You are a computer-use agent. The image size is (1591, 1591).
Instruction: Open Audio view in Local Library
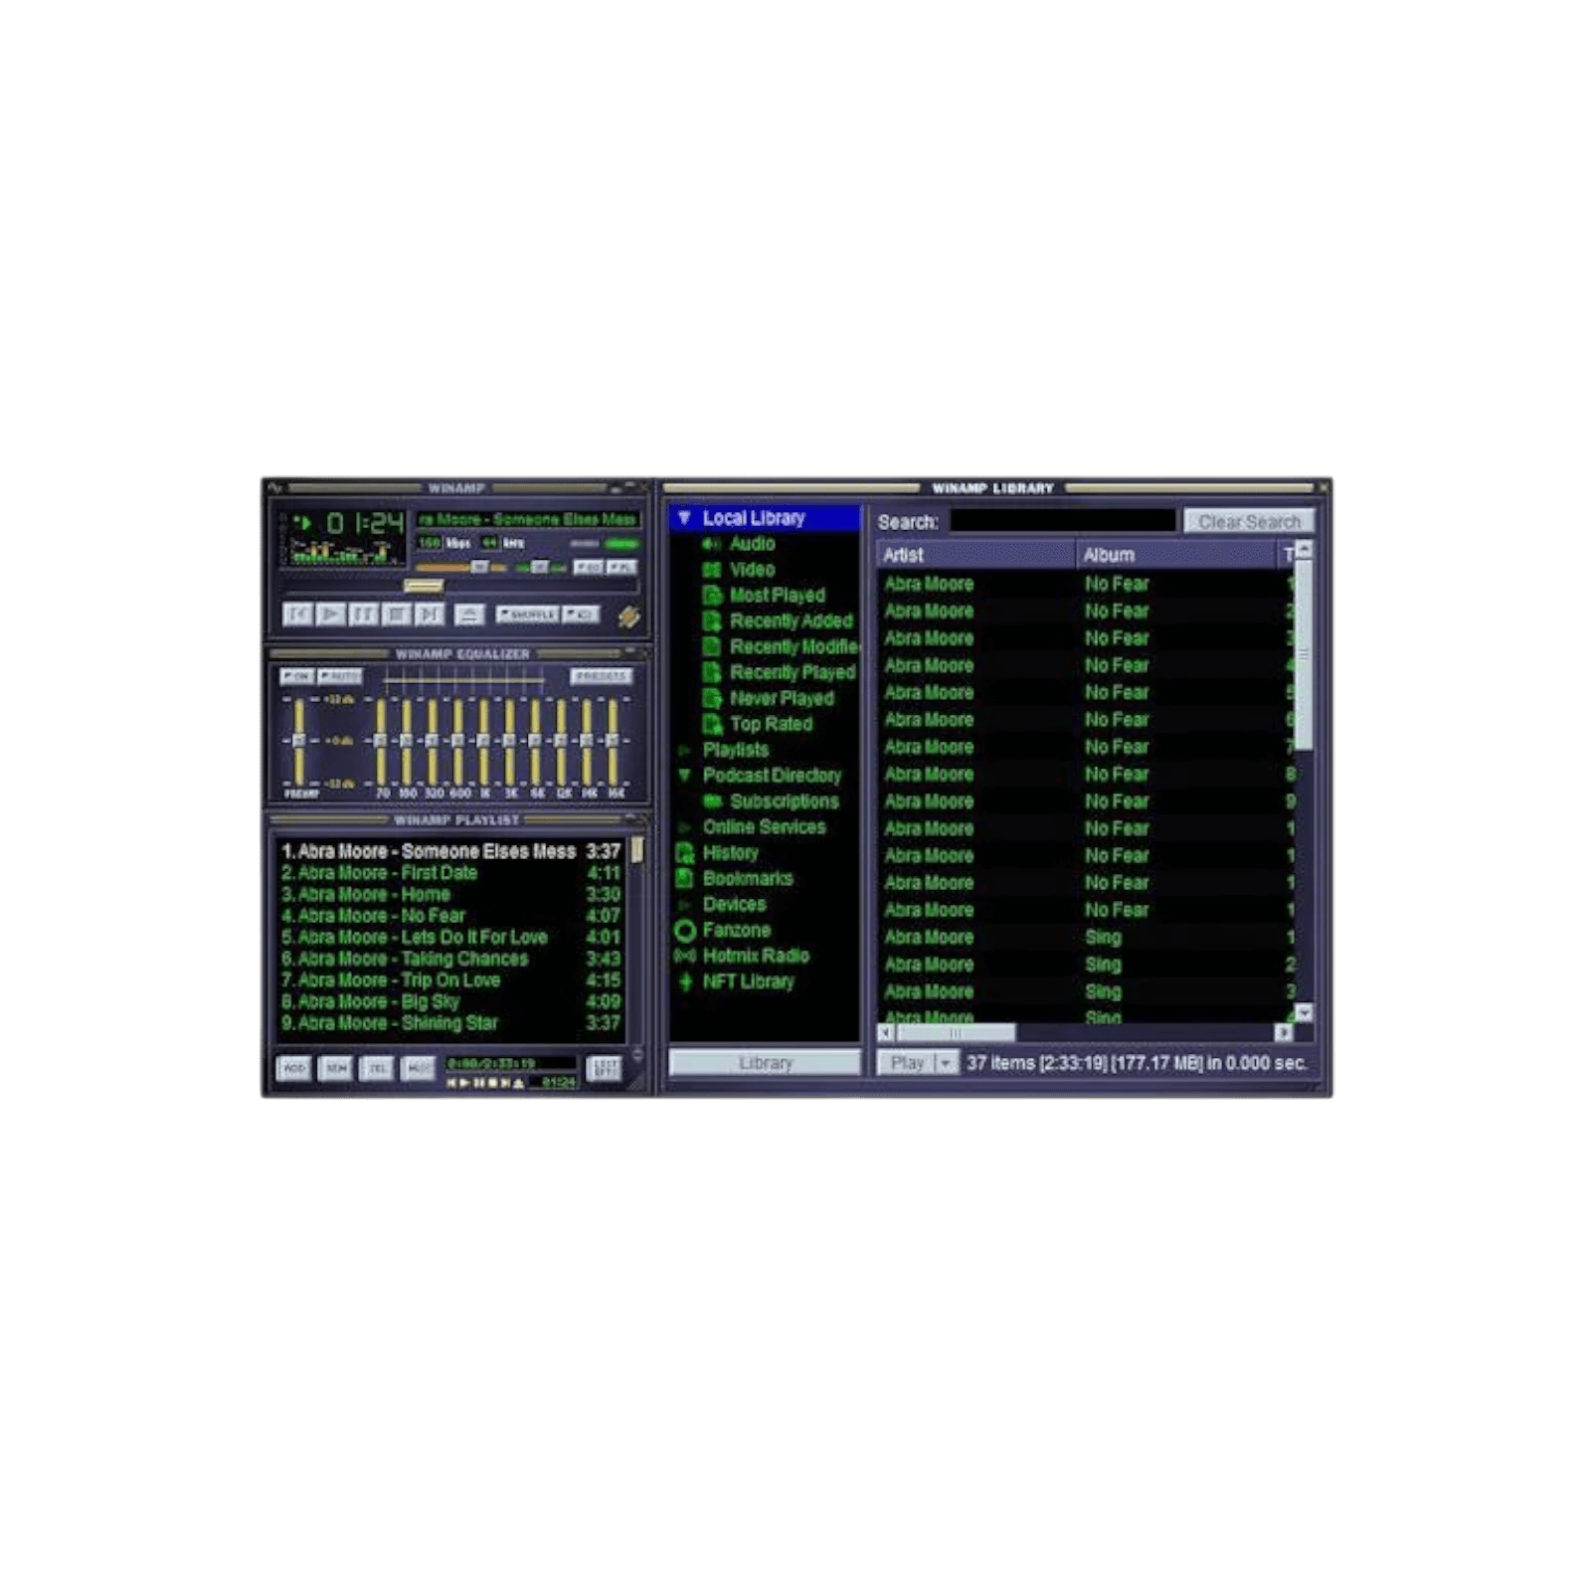point(752,544)
